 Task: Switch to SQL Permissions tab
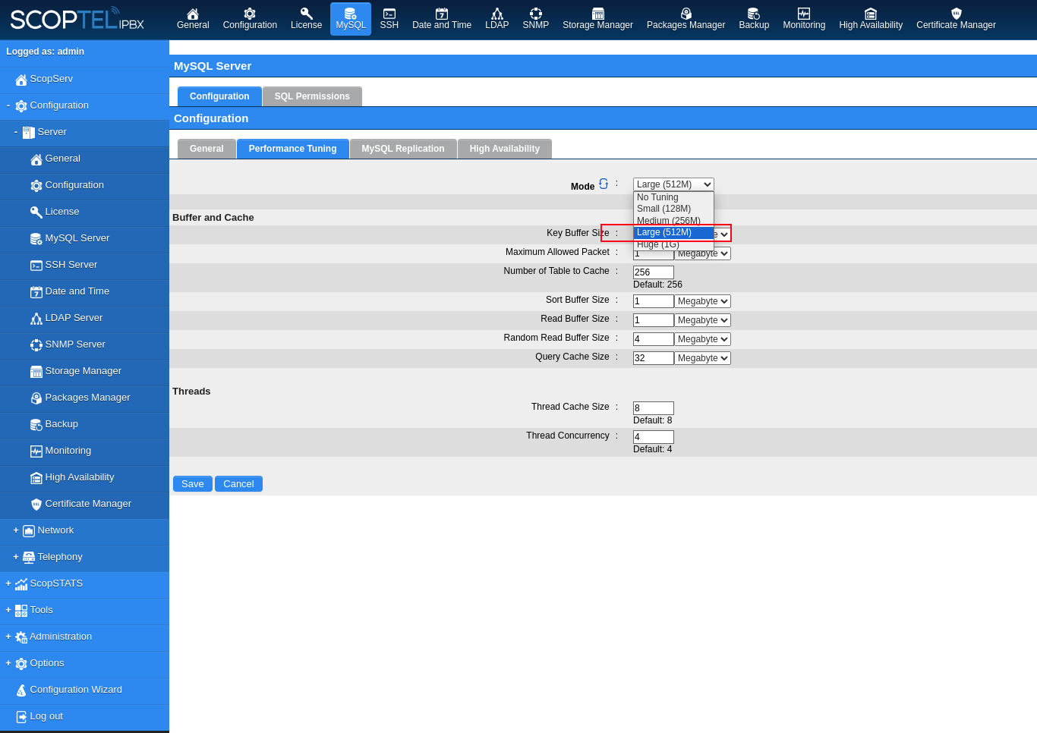coord(312,96)
